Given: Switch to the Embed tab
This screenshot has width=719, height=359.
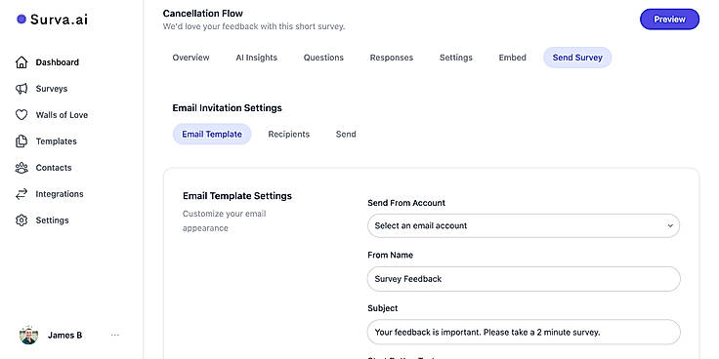Looking at the screenshot, I should click(x=512, y=58).
